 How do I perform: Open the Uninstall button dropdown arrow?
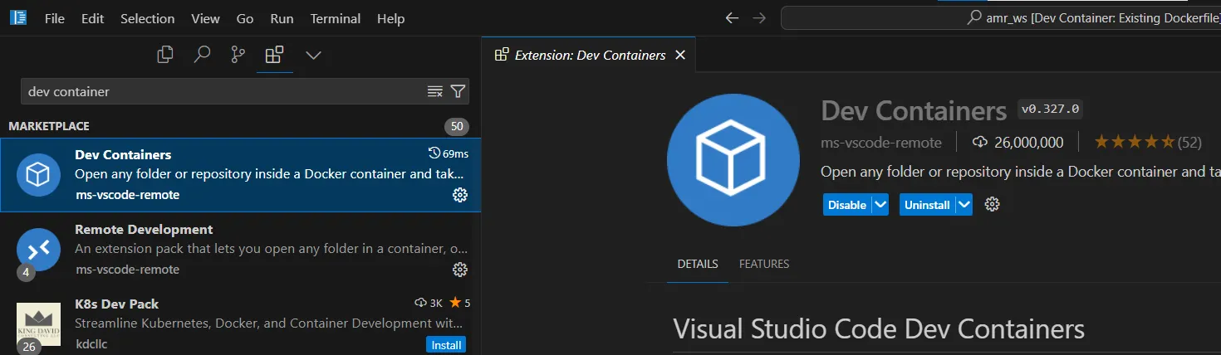coord(964,205)
